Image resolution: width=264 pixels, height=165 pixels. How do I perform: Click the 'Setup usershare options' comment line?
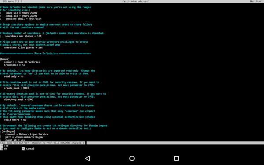coord(46,25)
